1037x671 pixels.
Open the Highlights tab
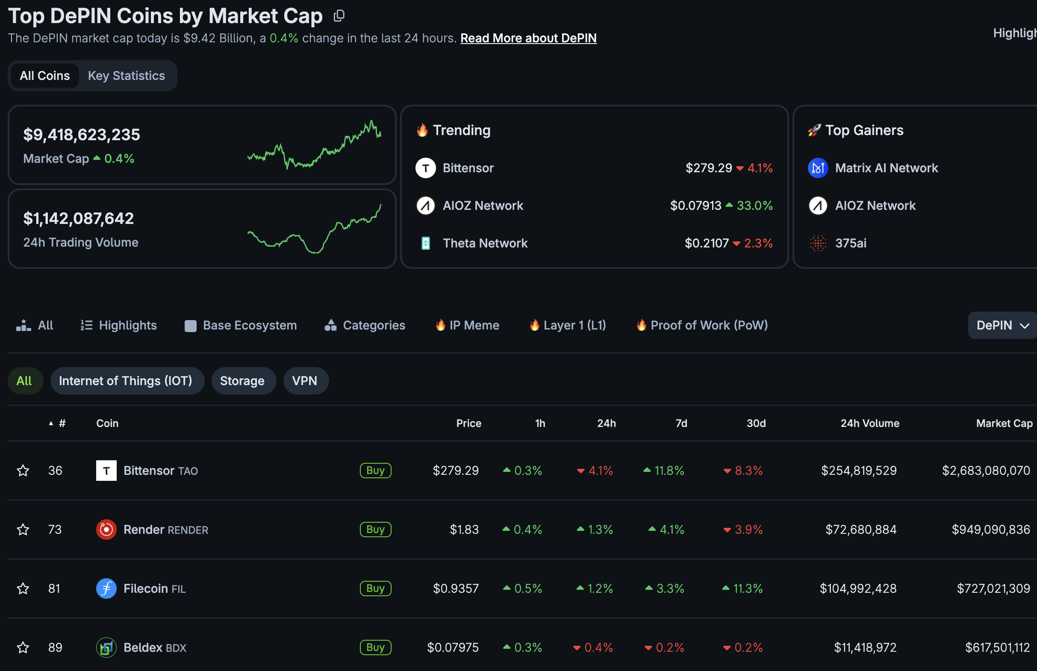(x=118, y=325)
